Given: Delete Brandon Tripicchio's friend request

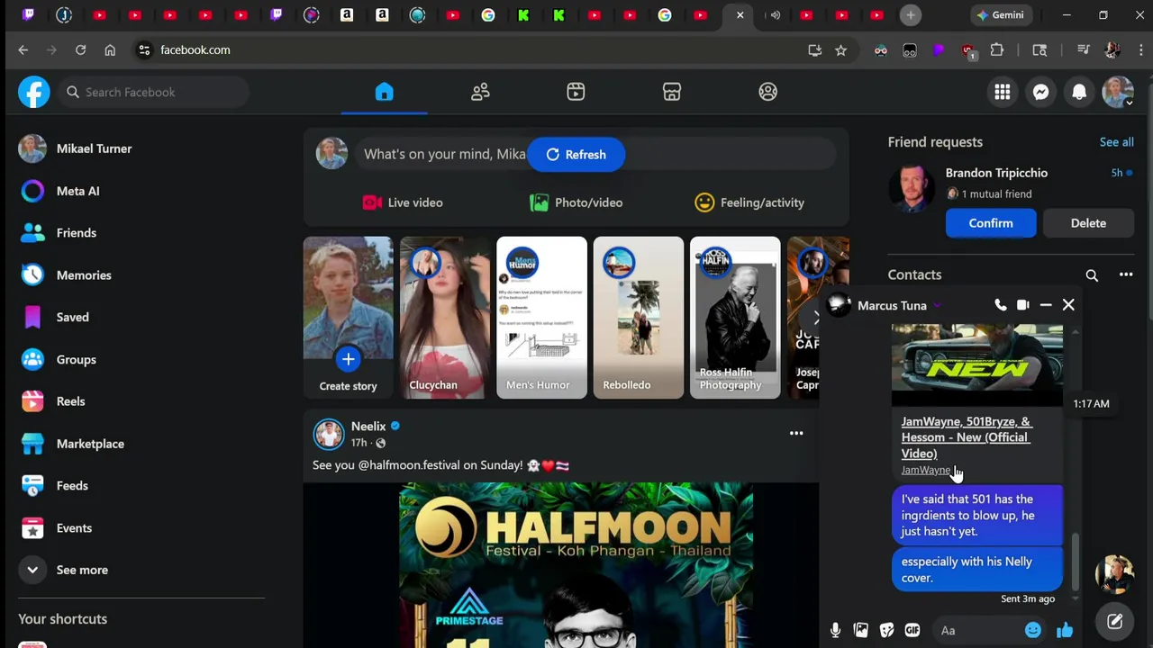Looking at the screenshot, I should pos(1088,223).
